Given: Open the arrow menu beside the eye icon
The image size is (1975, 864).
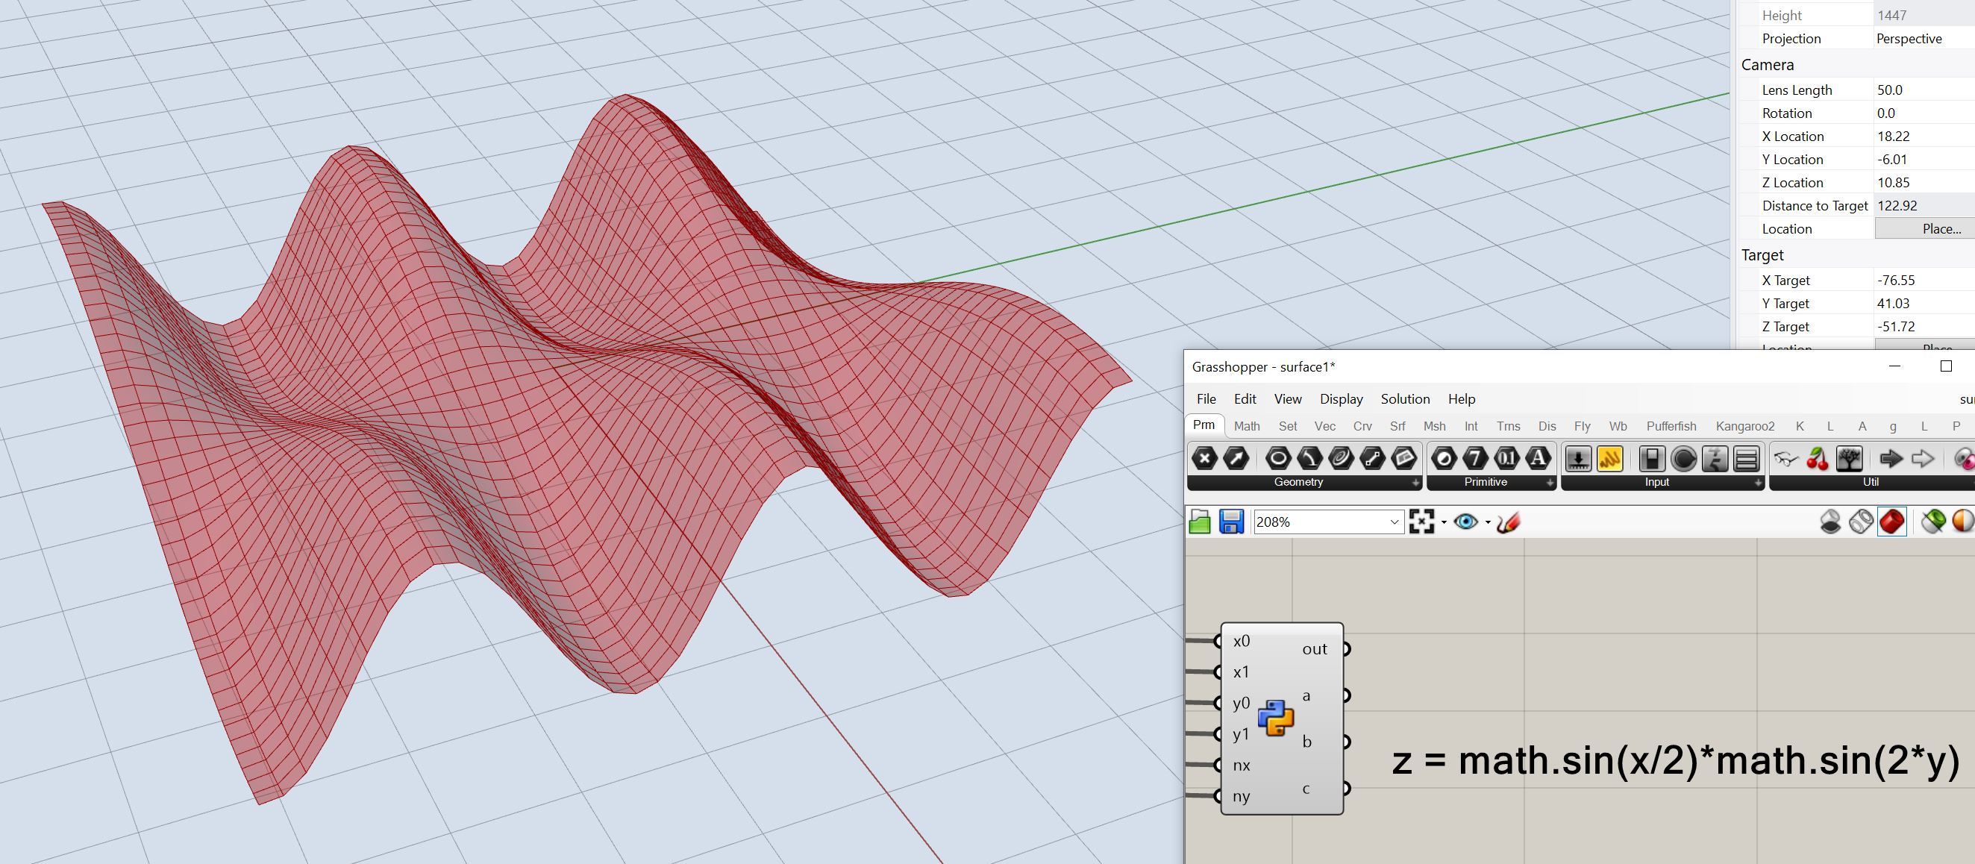Looking at the screenshot, I should 1487,523.
